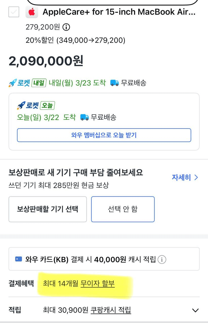Open AppleCare+ for 15-inch MacBook Air title
This screenshot has width=208, height=324.
point(119,12)
